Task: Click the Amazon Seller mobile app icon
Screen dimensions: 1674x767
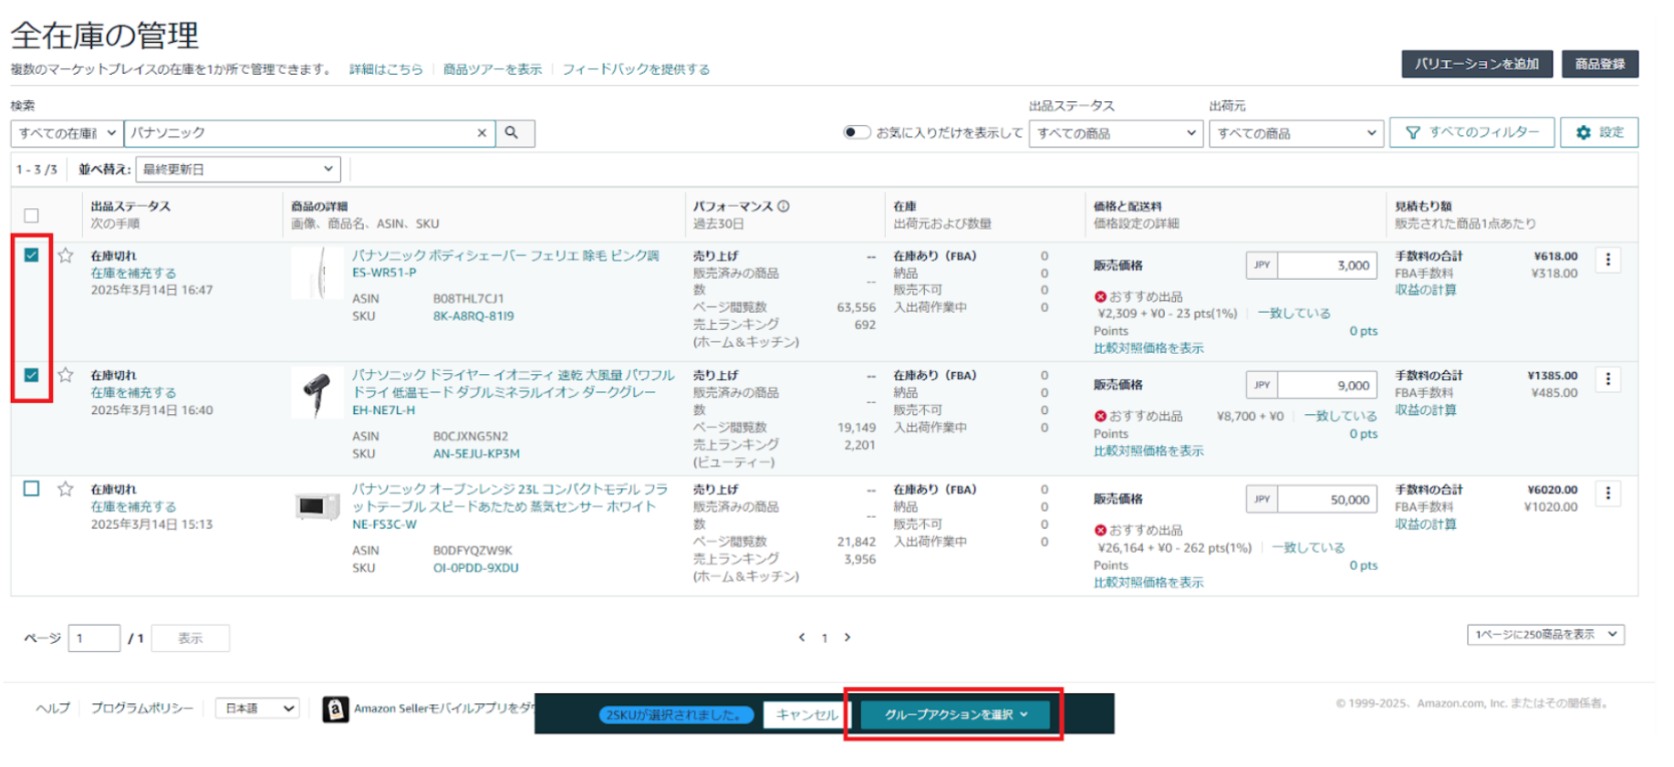Action: (x=336, y=709)
